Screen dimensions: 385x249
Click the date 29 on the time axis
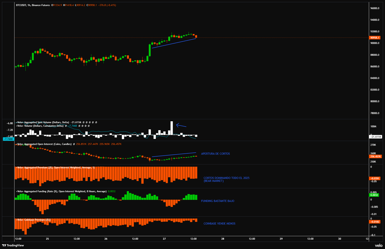[281, 239]
